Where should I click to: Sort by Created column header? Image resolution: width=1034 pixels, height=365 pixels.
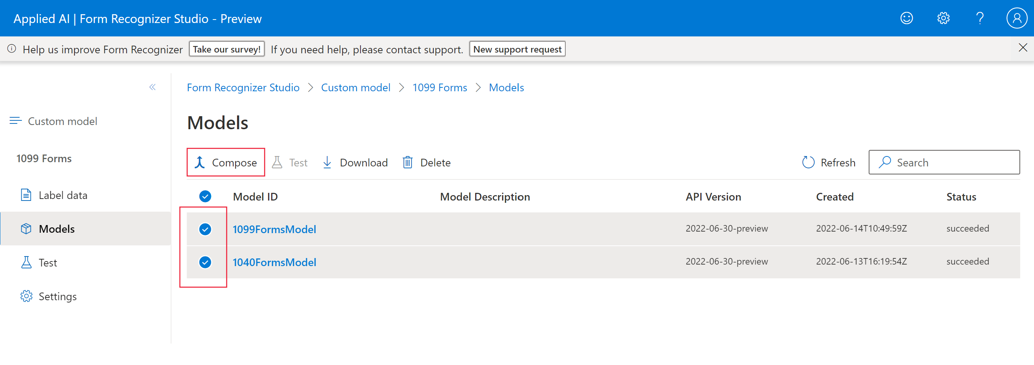click(835, 197)
